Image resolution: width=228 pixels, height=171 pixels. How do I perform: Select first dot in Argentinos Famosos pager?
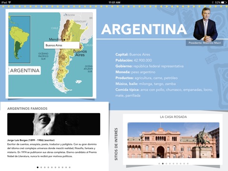[x=38, y=167]
